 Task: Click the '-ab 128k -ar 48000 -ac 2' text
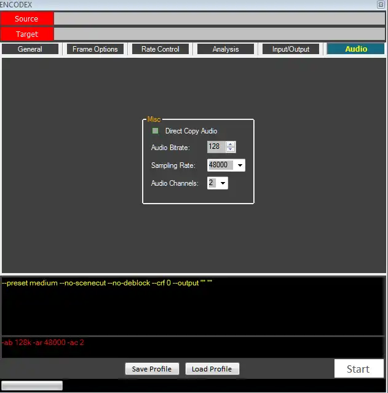point(43,343)
